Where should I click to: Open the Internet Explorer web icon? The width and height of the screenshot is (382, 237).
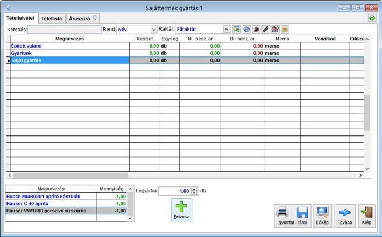[x=246, y=30]
